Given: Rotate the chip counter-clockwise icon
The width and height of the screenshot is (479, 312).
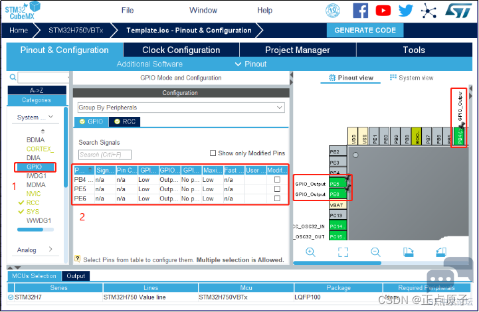Looking at the screenshot, I should tap(441, 252).
